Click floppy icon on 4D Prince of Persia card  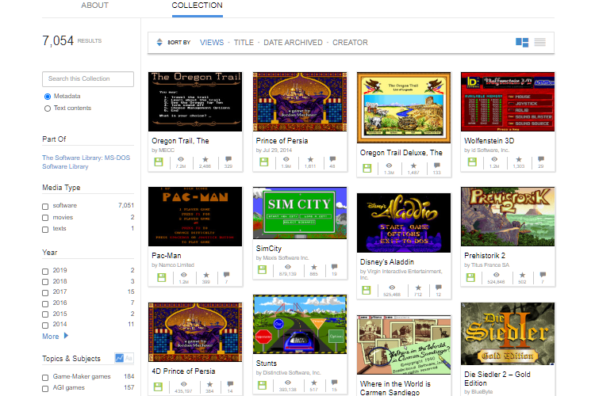coord(158,386)
